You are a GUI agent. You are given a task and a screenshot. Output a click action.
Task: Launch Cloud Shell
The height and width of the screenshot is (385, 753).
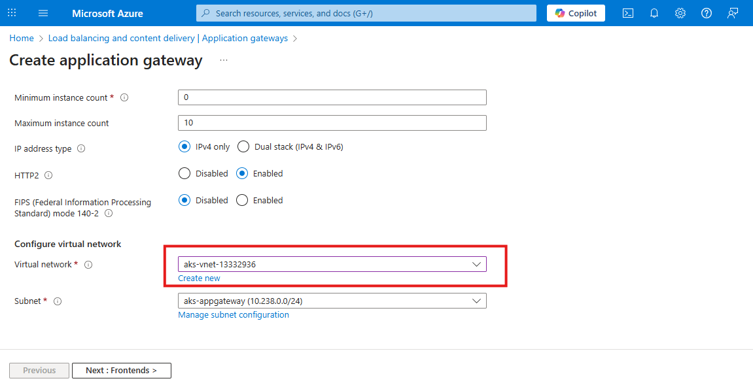click(627, 13)
